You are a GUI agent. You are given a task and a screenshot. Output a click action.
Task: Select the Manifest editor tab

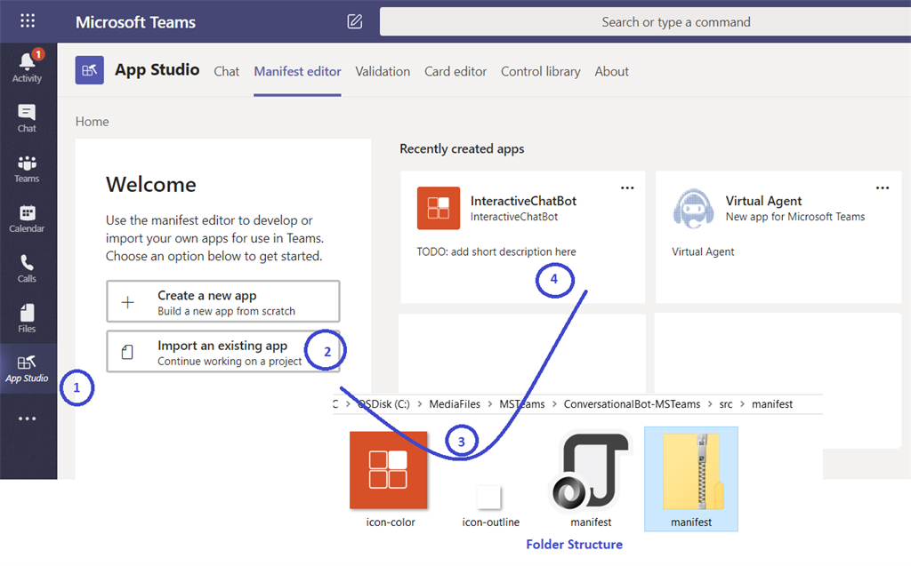297,71
